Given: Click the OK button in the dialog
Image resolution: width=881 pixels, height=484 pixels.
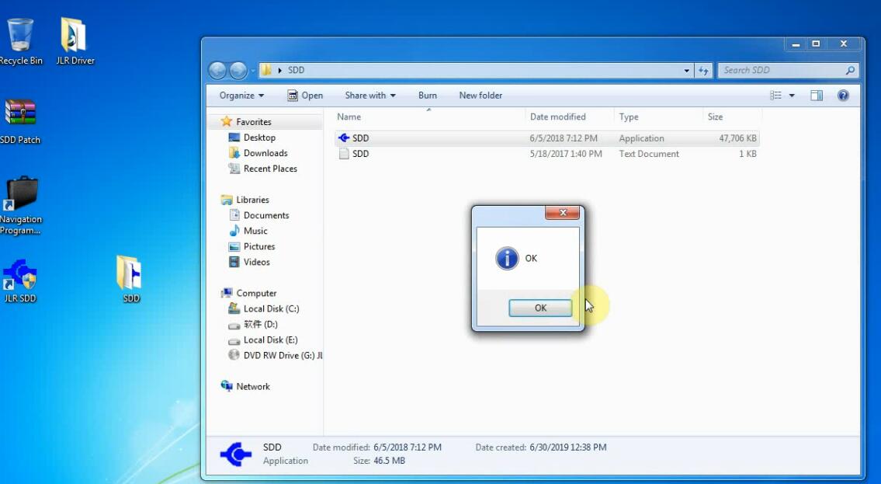Looking at the screenshot, I should point(540,308).
